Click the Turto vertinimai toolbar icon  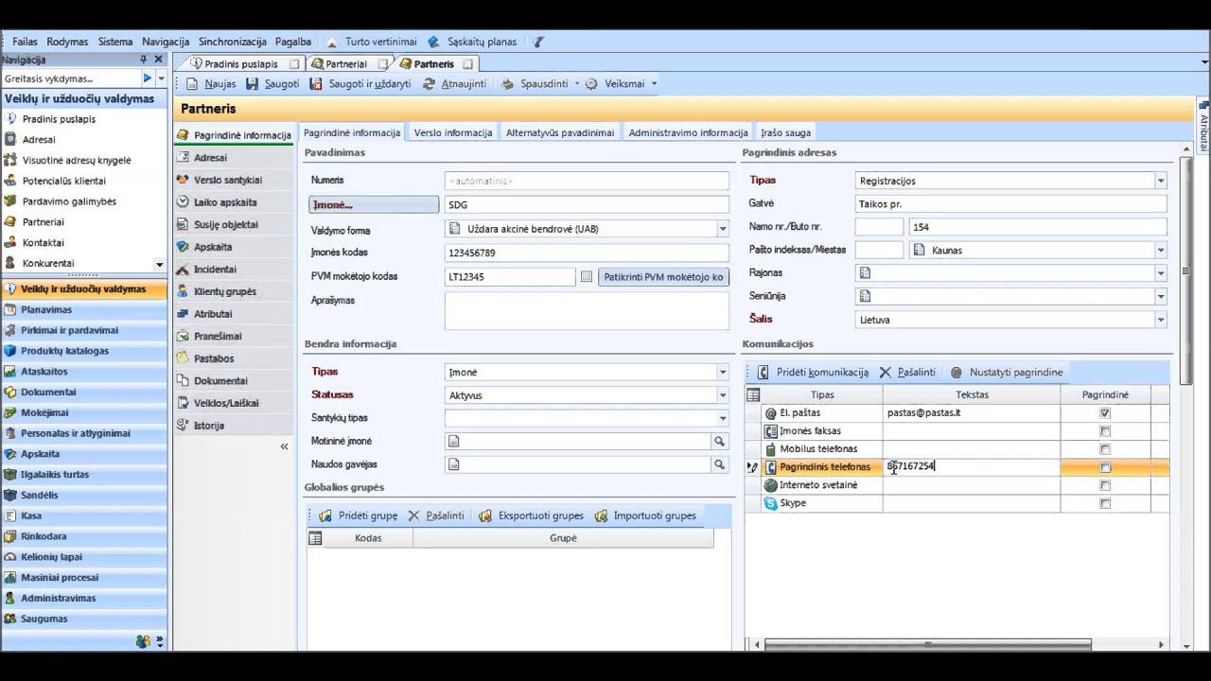click(333, 42)
